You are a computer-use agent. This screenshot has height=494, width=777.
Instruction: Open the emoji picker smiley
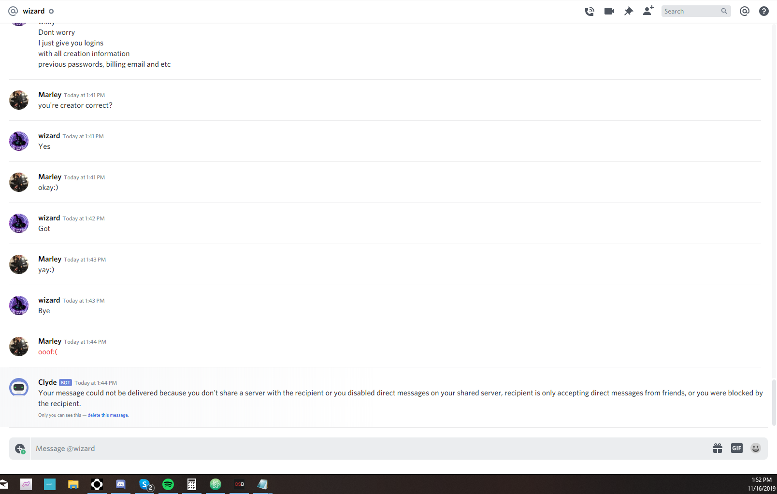coord(756,448)
